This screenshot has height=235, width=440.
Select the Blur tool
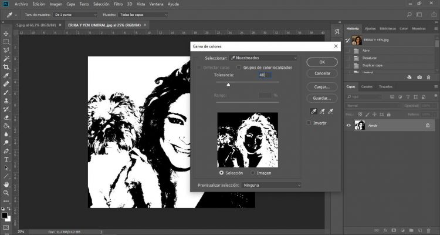tap(6, 134)
